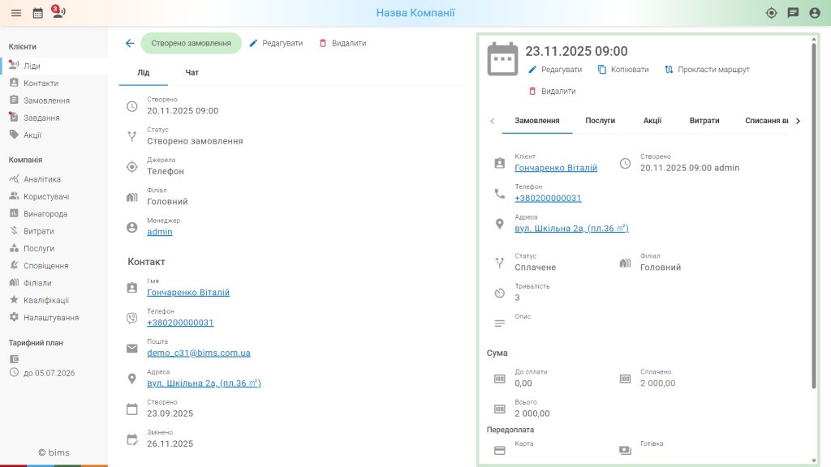Open Користувачі in the sidebar
This screenshot has width=831, height=467.
pos(54,196)
